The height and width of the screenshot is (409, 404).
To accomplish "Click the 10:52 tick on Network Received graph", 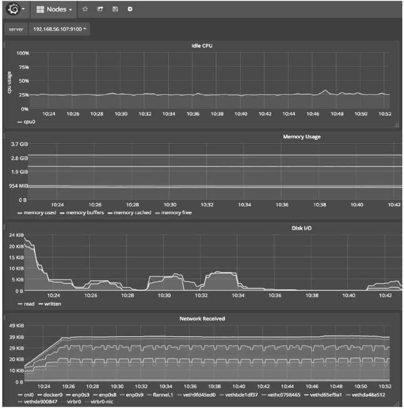I will [385, 386].
